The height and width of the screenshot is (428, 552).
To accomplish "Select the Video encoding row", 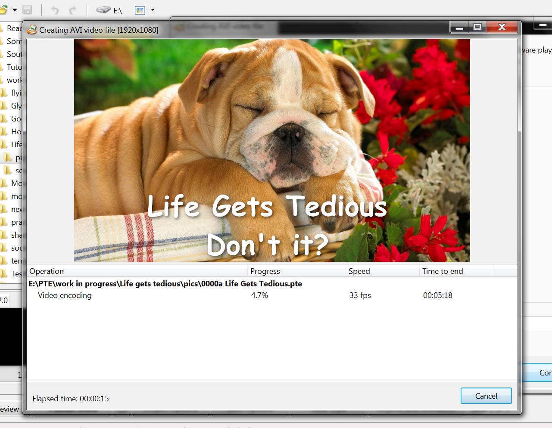I will pos(65,295).
